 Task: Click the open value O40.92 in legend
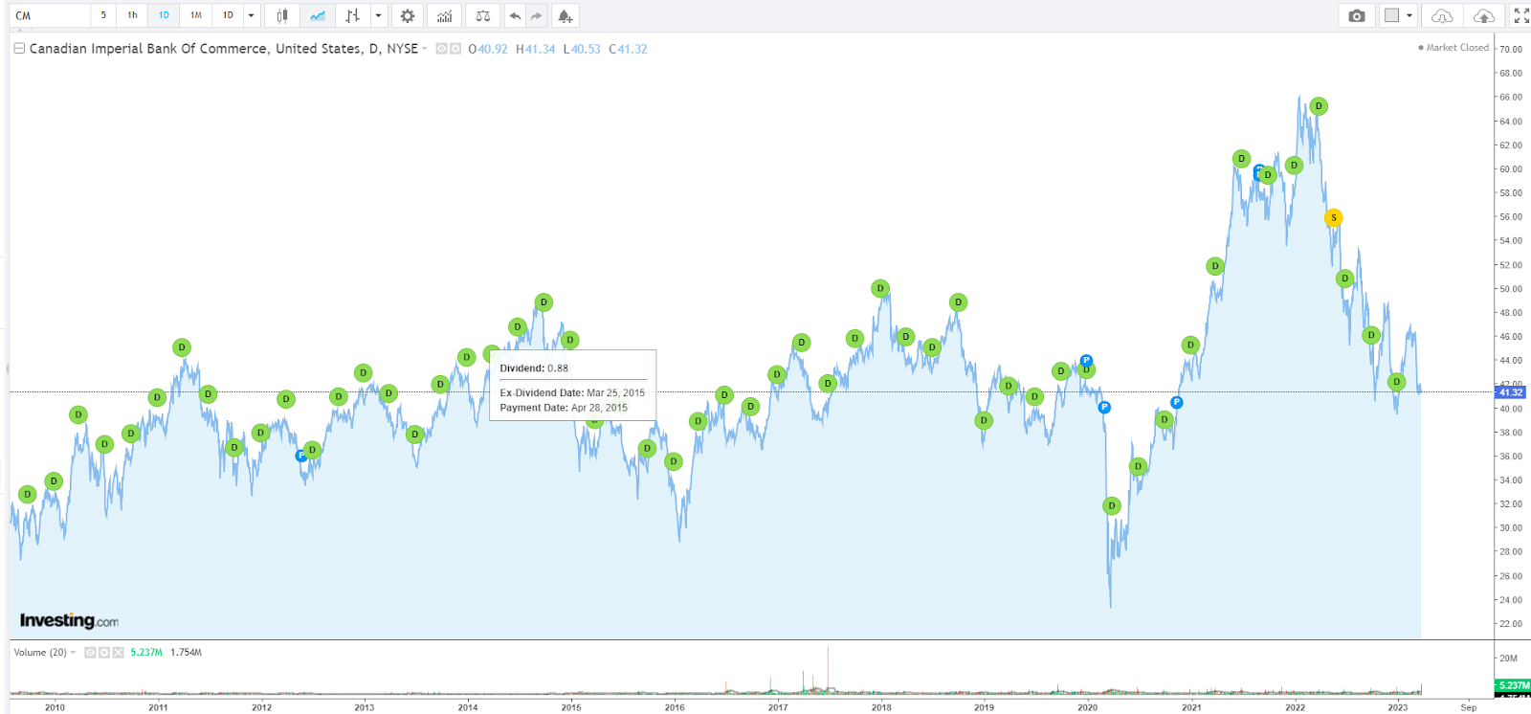tap(488, 49)
